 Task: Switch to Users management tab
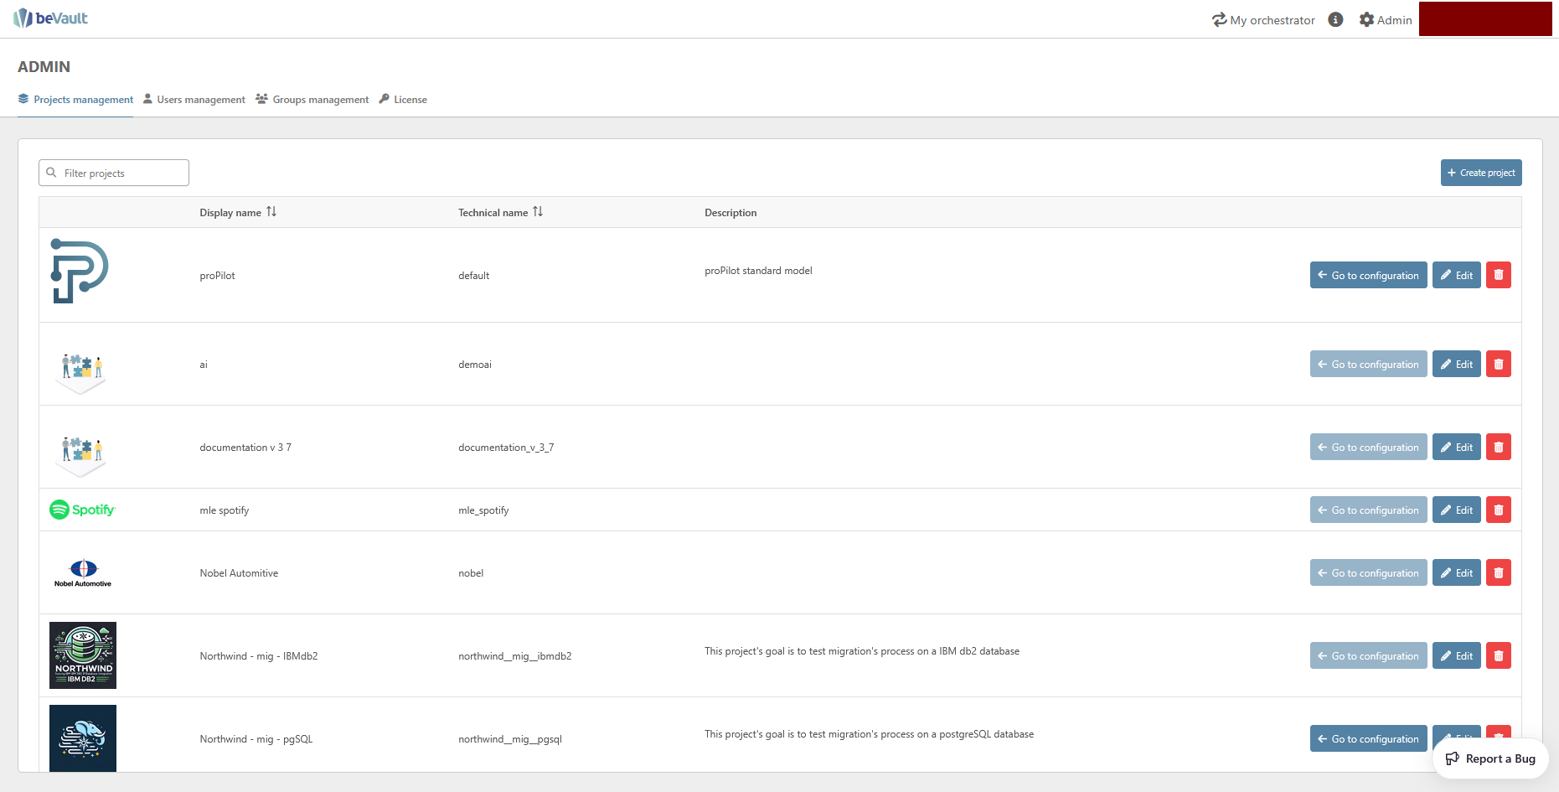[x=194, y=99]
